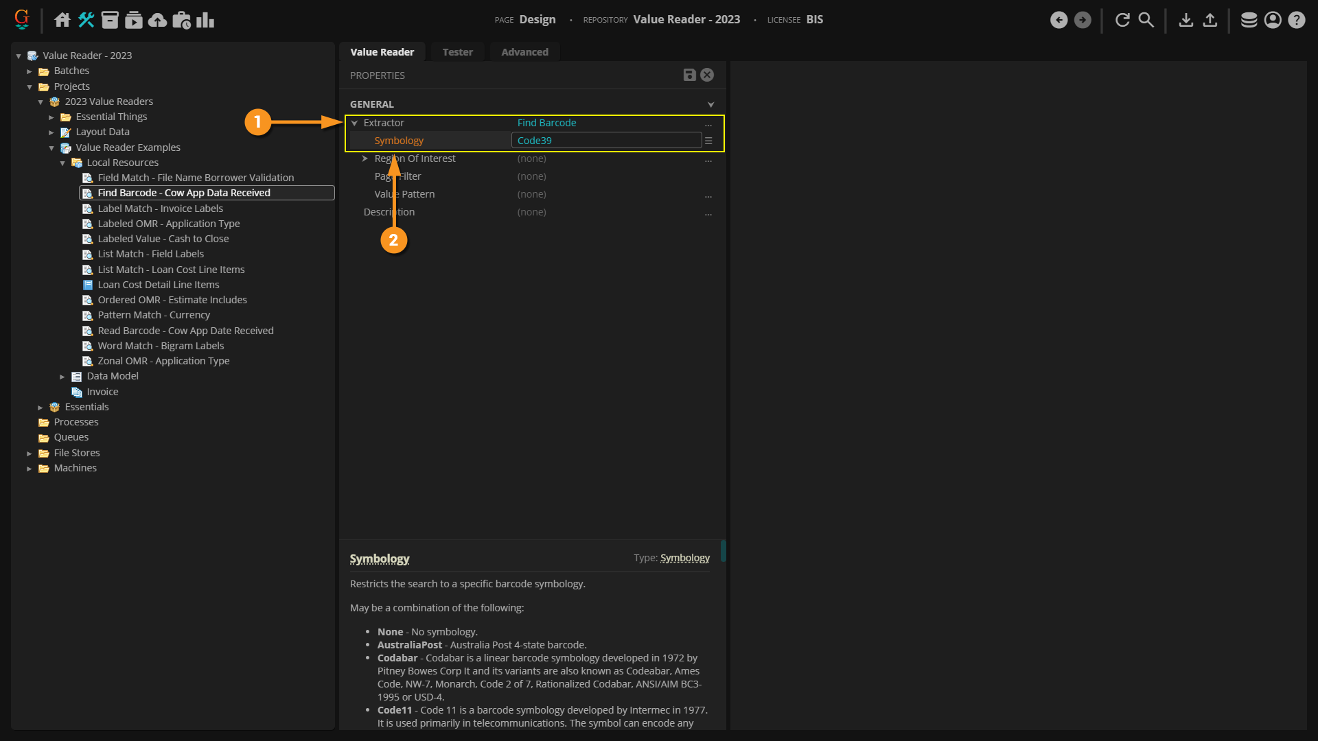Collapse the Extractor property row
1318x741 pixels.
(x=355, y=123)
